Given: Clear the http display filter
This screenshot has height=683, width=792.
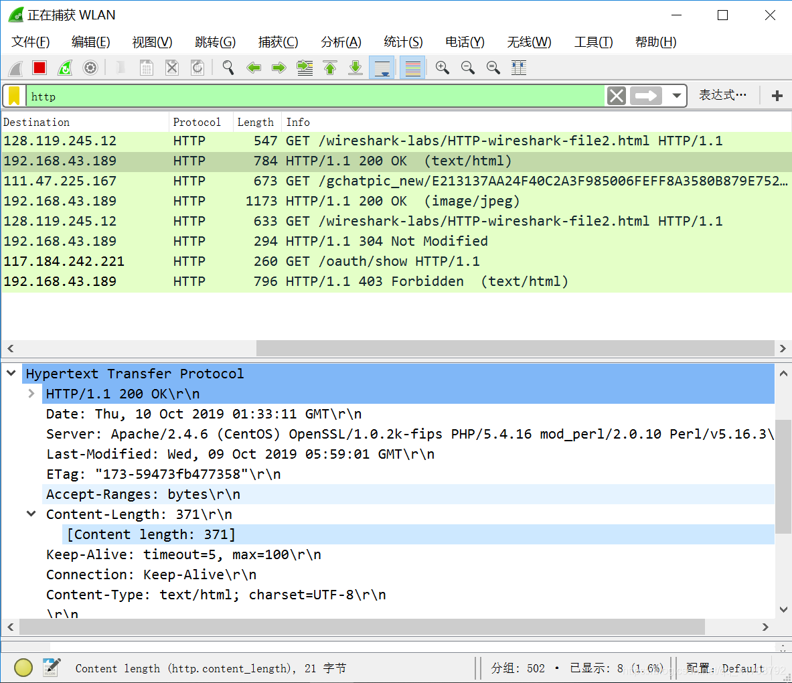Looking at the screenshot, I should [x=616, y=96].
